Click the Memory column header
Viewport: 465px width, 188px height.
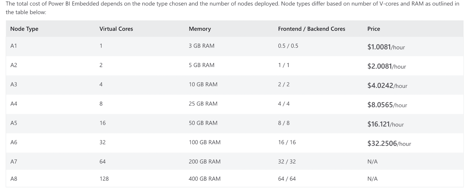coord(200,29)
